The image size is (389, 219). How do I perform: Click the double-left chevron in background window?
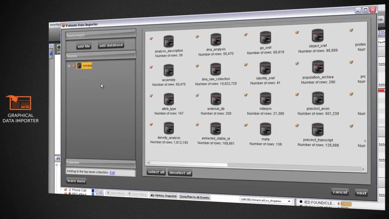pos(101,192)
